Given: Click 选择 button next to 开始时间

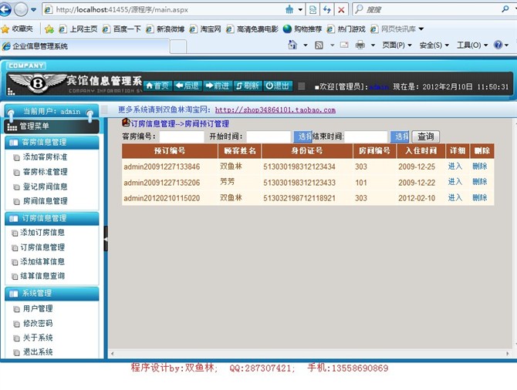Looking at the screenshot, I should [x=302, y=136].
